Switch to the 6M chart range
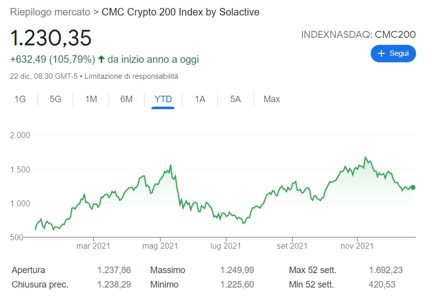This screenshot has height=304, width=426. 127,99
